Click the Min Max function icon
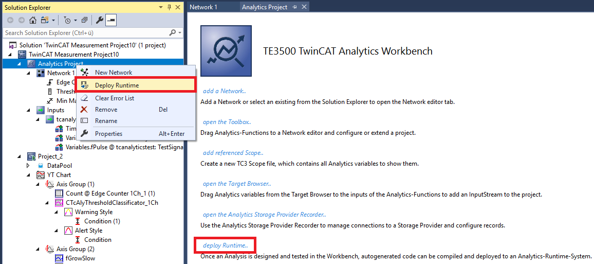 click(x=50, y=101)
